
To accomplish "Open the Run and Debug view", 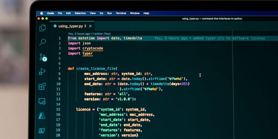I will pyautogui.click(x=42, y=72).
